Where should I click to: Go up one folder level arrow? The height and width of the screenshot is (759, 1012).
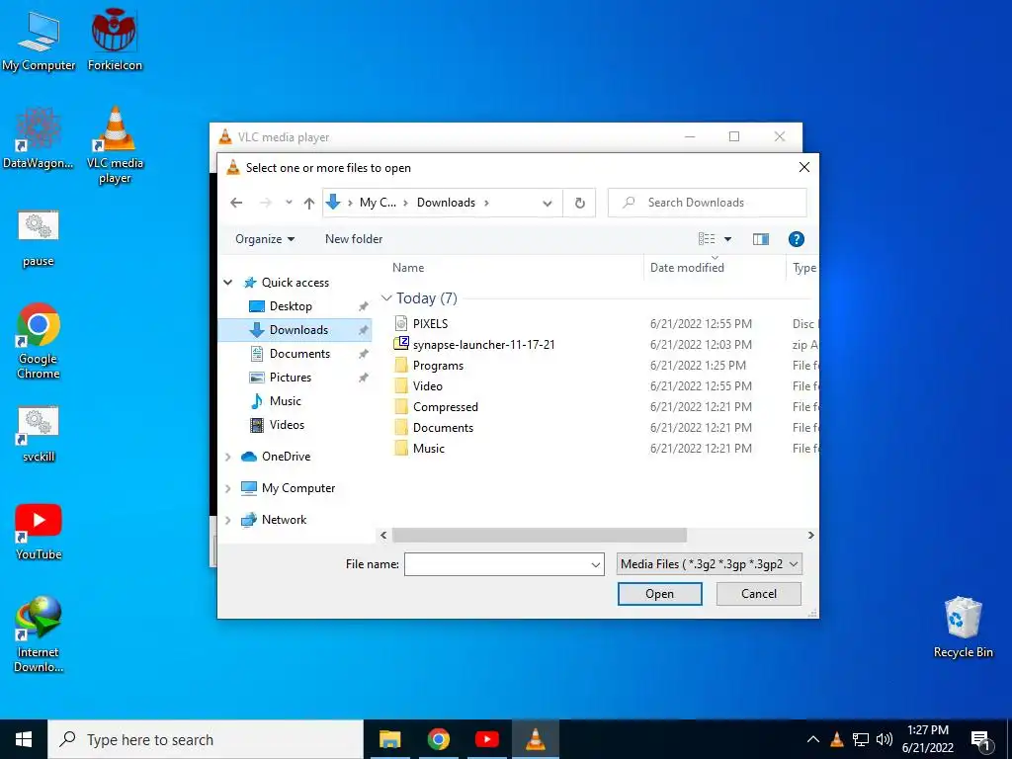(309, 204)
